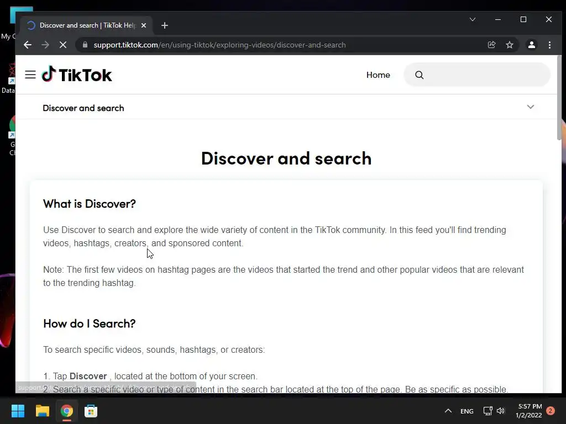Stop loading the page

pos(63,45)
